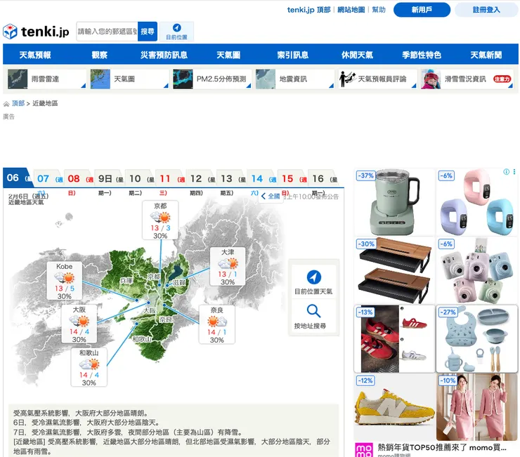The width and height of the screenshot is (520, 457).
Task: Select the 08 date tab
Action: pos(79,178)
